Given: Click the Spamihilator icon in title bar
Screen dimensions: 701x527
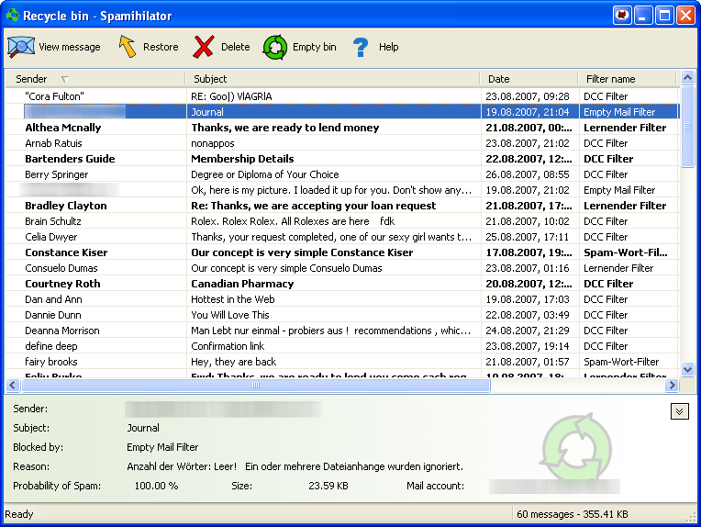Looking at the screenshot, I should click(x=12, y=16).
